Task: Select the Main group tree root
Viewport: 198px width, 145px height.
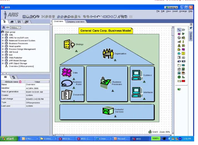Action: pyautogui.click(x=10, y=32)
